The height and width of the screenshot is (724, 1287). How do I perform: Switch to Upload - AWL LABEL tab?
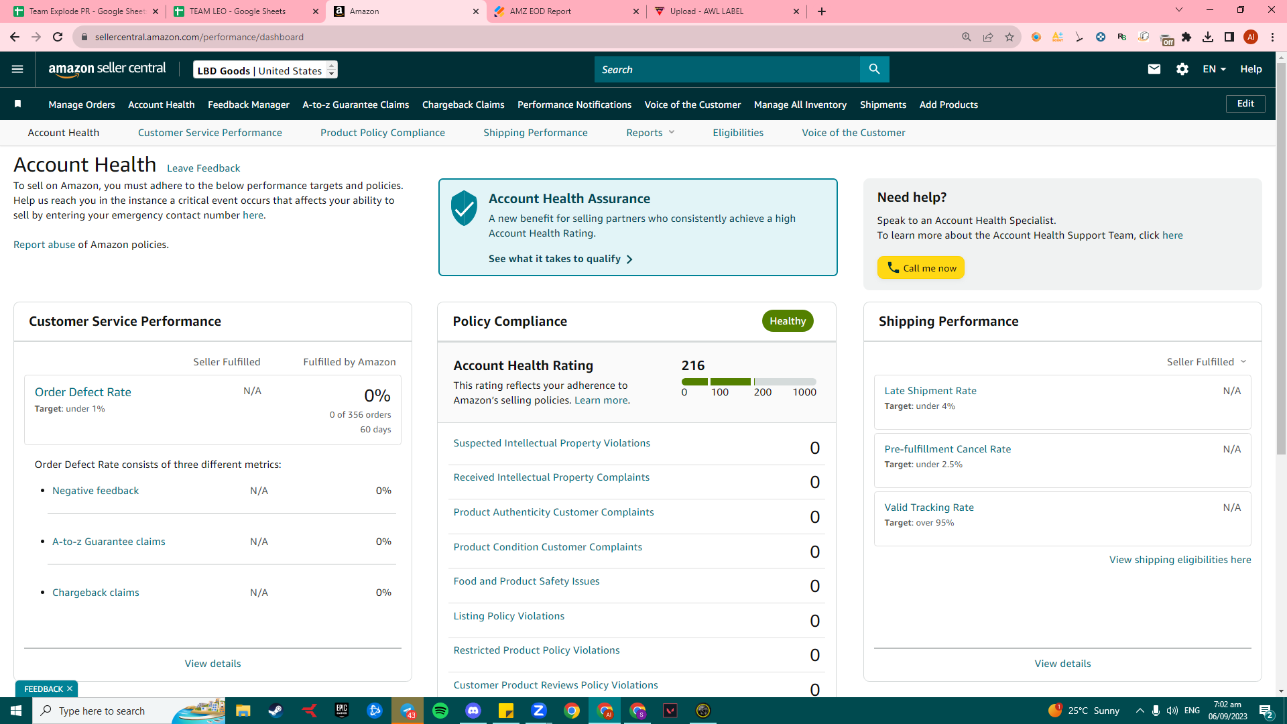click(x=727, y=11)
